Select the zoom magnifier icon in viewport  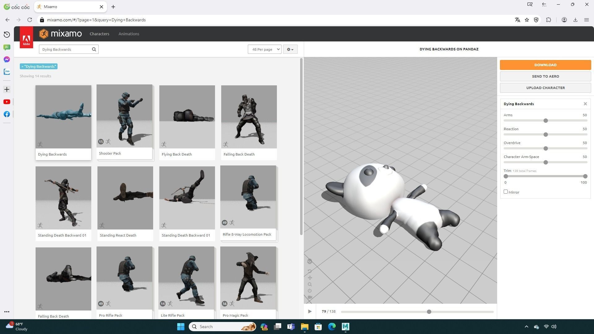(x=310, y=285)
